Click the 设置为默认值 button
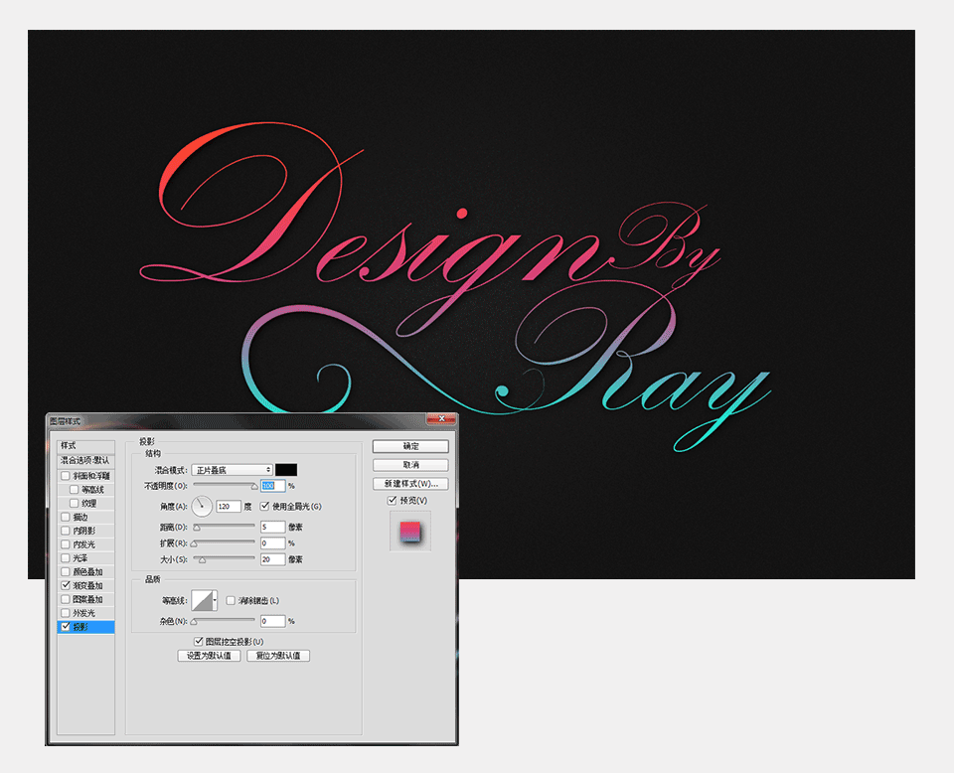The width and height of the screenshot is (954, 773). (209, 656)
